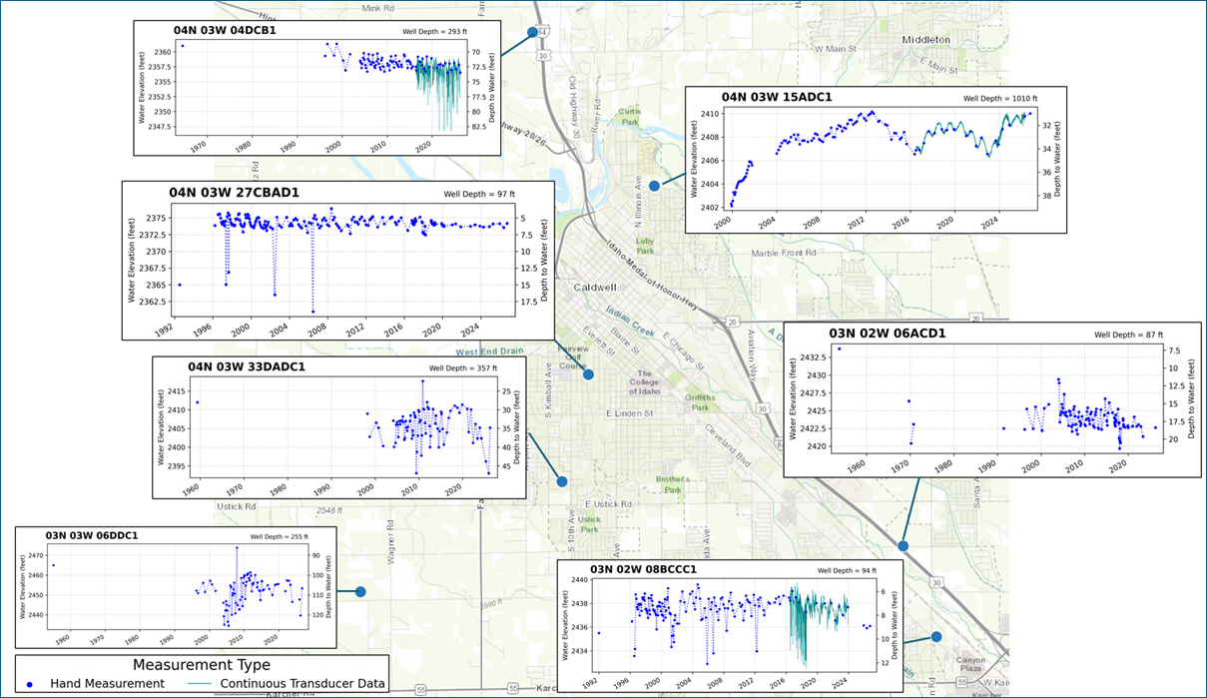Click 'The College of Idaho' map label
The height and width of the screenshot is (698, 1207).
click(647, 380)
